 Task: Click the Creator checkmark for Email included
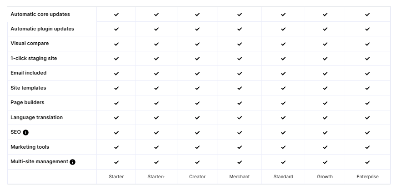(x=197, y=74)
